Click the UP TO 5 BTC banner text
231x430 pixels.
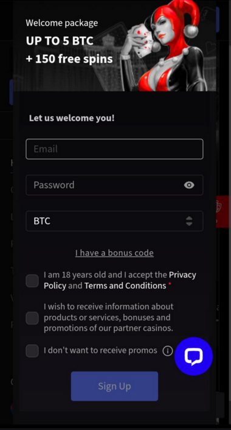click(x=60, y=41)
